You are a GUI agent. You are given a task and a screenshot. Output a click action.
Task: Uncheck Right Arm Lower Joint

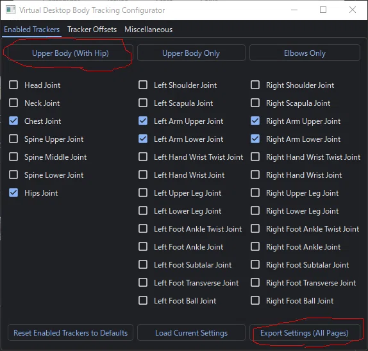255,139
